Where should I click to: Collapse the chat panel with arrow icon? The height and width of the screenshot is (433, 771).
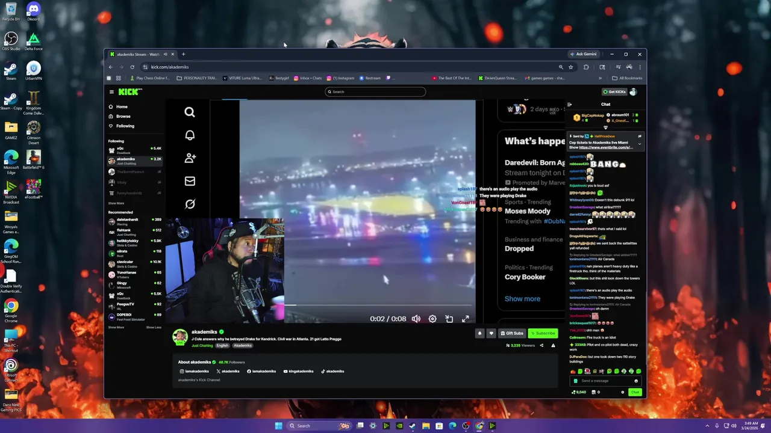pos(569,105)
